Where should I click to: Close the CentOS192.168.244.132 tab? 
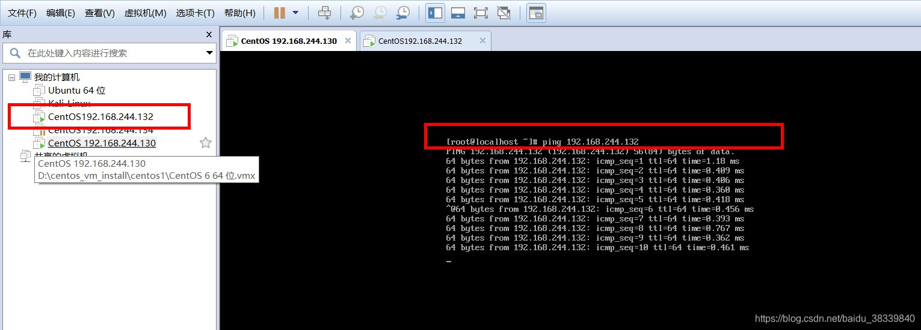click(482, 41)
